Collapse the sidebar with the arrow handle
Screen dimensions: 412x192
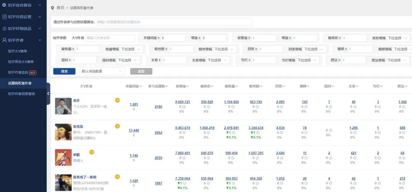coord(48,94)
